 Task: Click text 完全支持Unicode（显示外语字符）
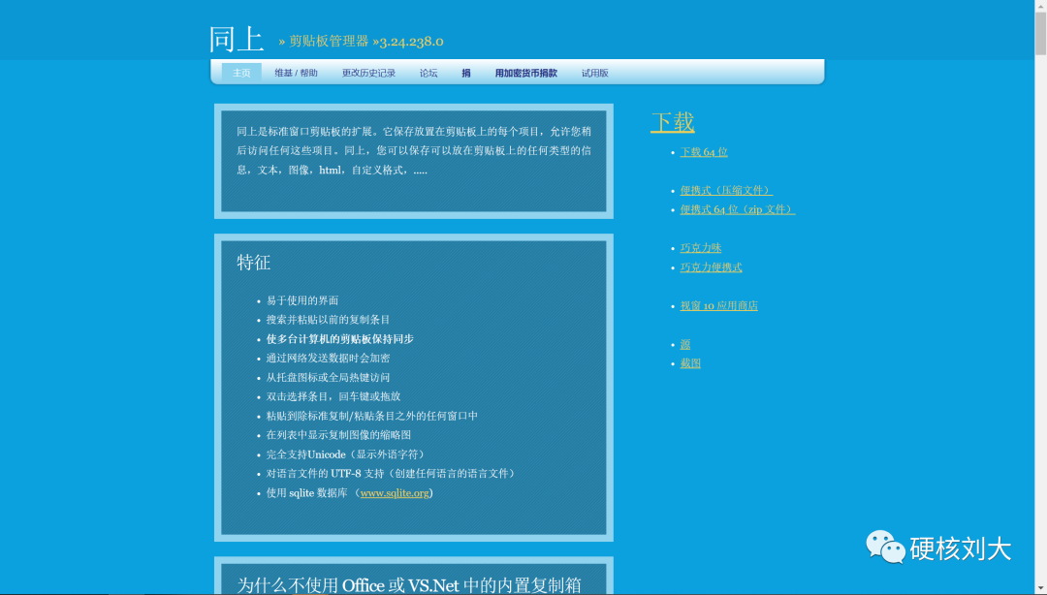[x=346, y=454]
